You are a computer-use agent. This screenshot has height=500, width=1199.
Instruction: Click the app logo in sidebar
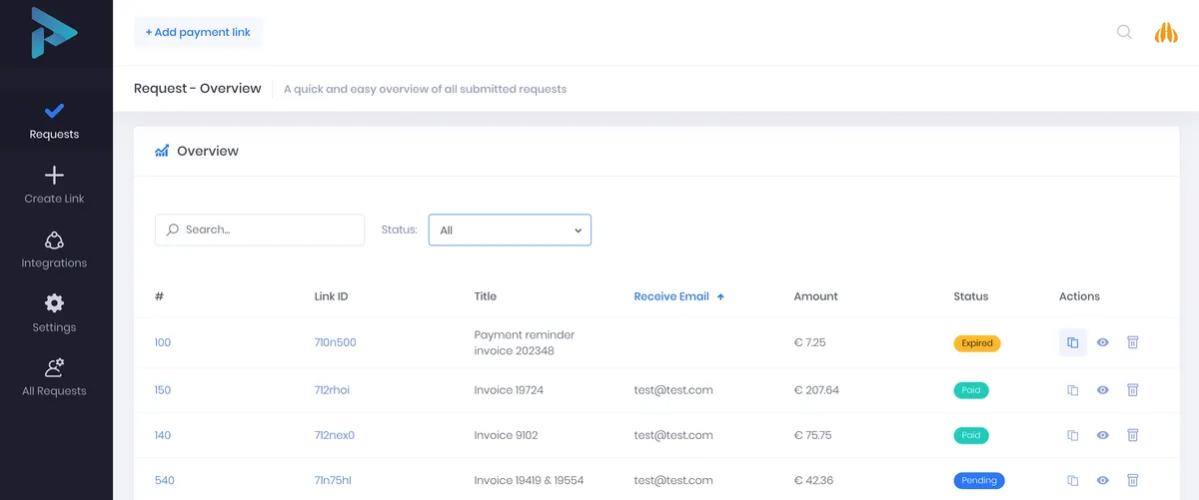coord(54,32)
